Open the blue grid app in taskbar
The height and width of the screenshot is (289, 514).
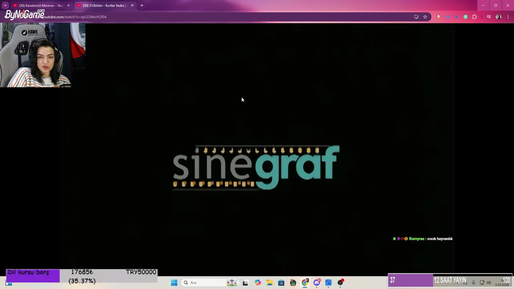(328, 283)
